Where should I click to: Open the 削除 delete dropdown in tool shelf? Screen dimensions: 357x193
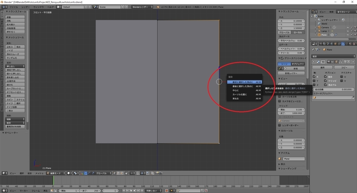15,119
